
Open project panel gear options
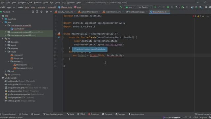click(x=47, y=12)
